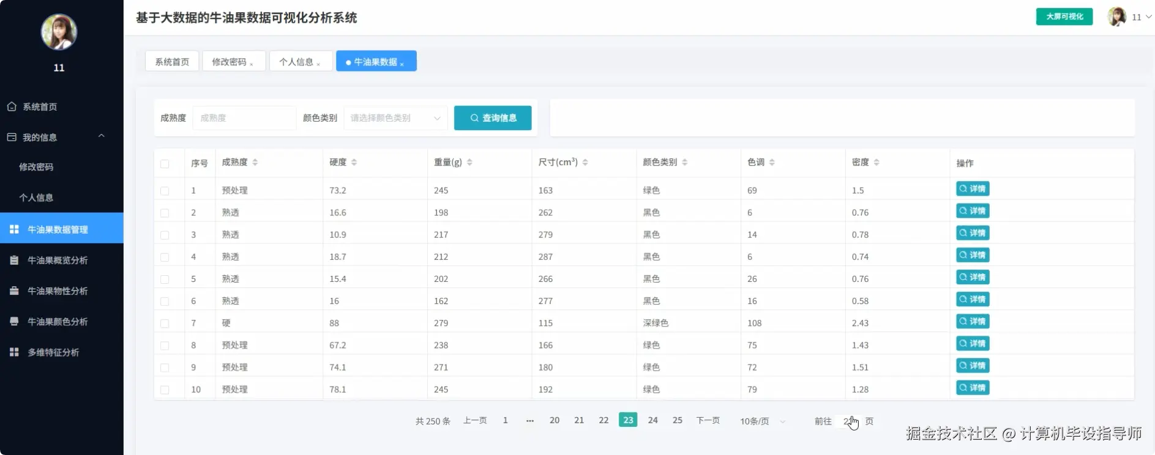Tick the checkbox for row 6
1155x455 pixels.
[165, 301]
